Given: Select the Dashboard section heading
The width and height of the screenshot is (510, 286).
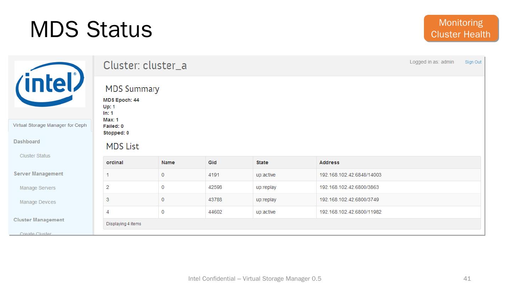Looking at the screenshot, I should (x=27, y=142).
